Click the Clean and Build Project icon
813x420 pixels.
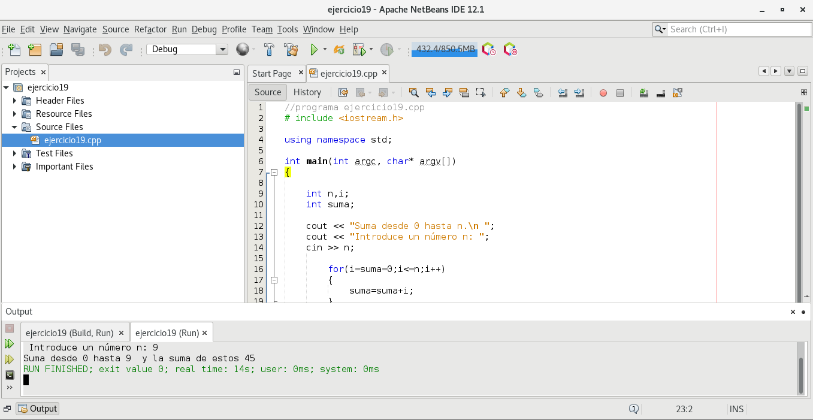click(291, 50)
